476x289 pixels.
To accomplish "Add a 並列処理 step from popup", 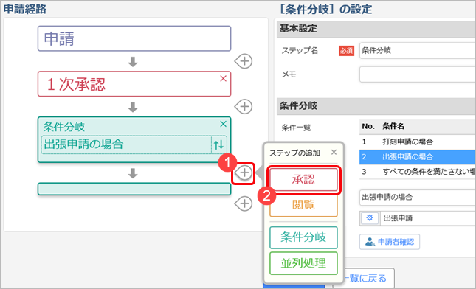I will [x=303, y=263].
